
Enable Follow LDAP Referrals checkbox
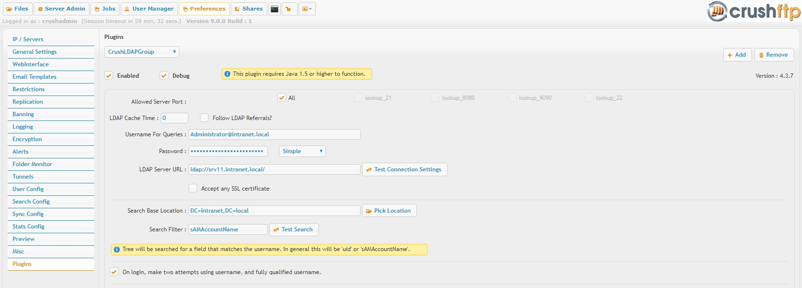point(204,118)
